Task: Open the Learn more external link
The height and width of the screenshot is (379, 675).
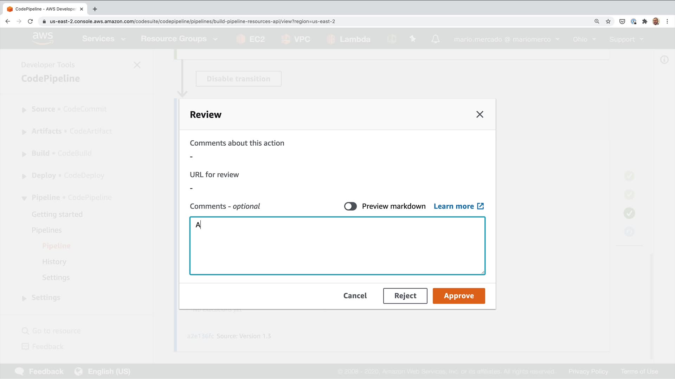Action: [x=458, y=206]
